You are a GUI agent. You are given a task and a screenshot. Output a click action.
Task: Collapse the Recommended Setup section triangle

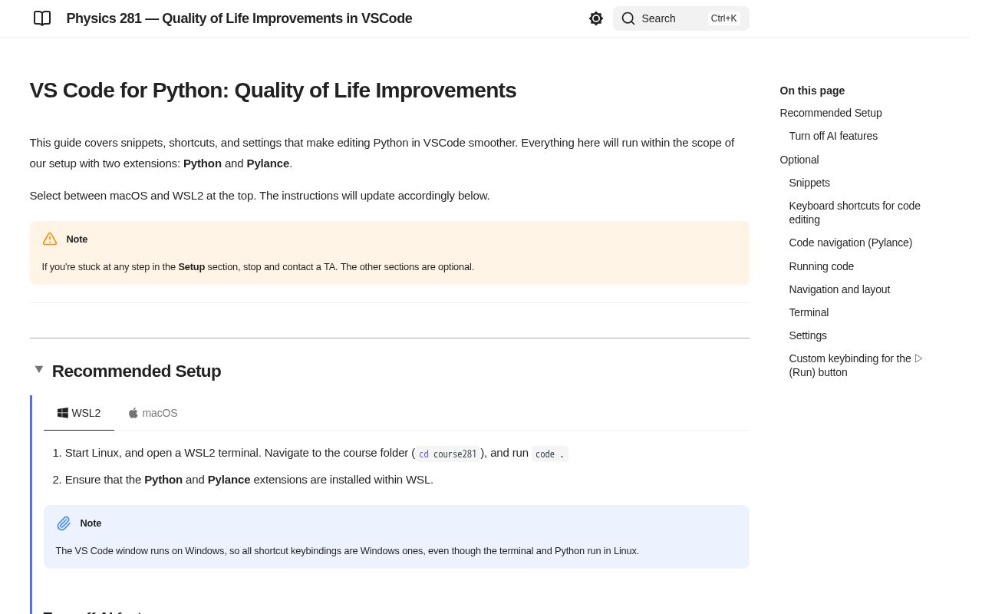[x=39, y=369]
